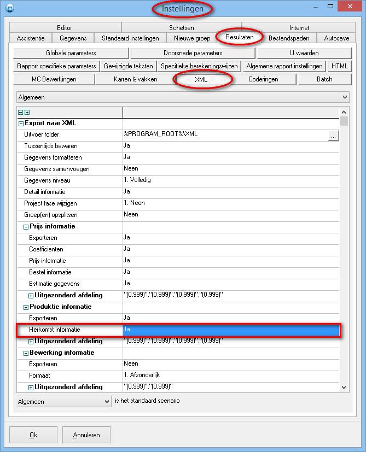Expand Uitgezonderd afdeling under Produktie informatie
The height and width of the screenshot is (452, 366).
31,342
